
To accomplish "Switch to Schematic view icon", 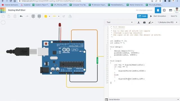I will coord(164,10).
